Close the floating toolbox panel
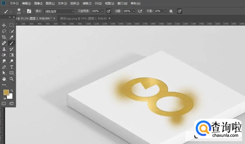 pos(14,17)
